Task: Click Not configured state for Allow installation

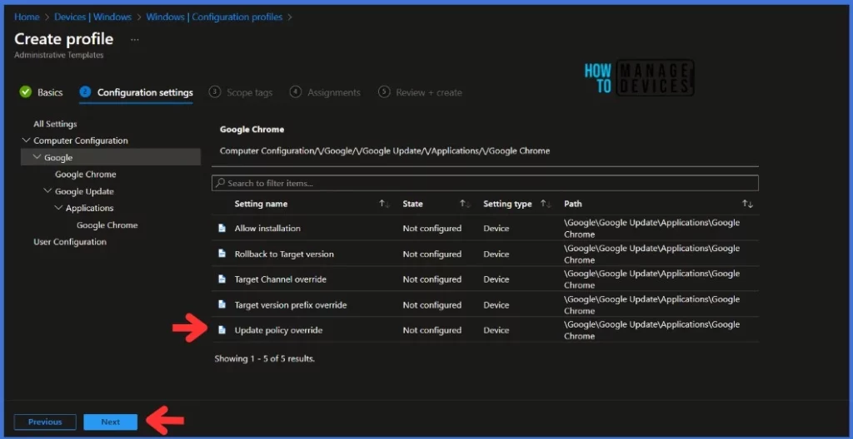Action: coord(432,228)
